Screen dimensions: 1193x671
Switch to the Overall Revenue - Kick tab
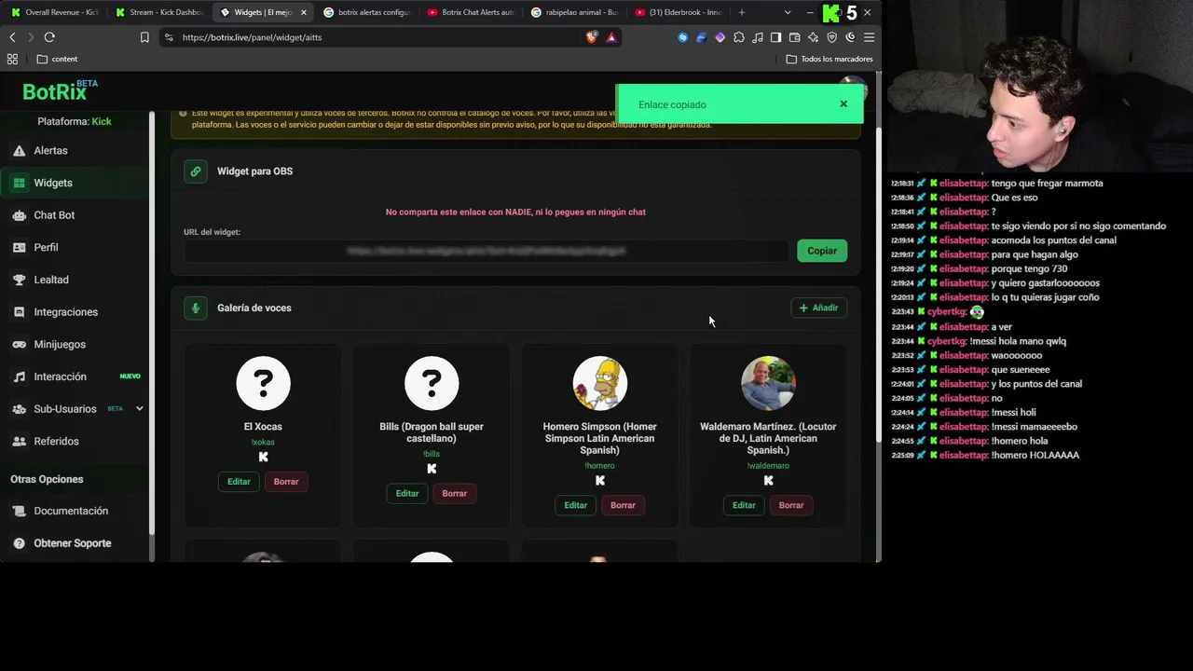pos(54,12)
